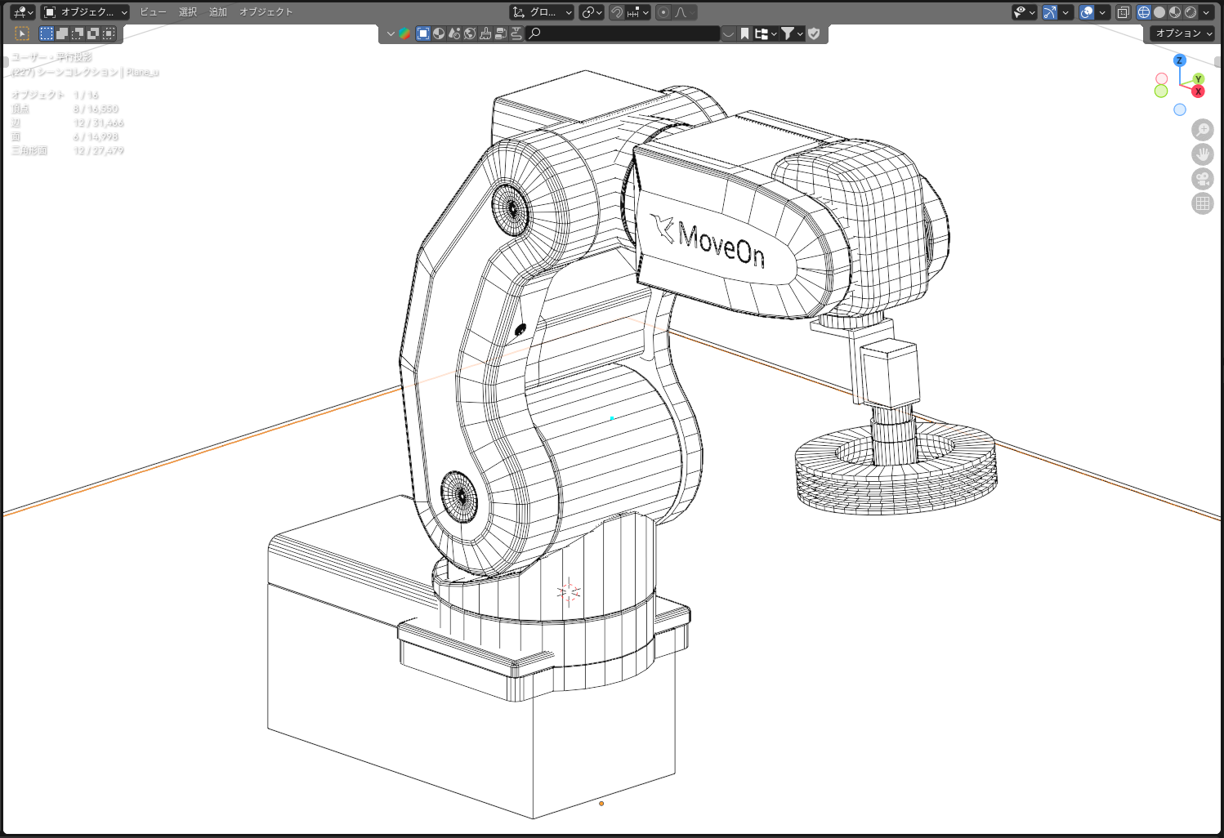The width and height of the screenshot is (1224, 838).
Task: Open the ビュー menu
Action: 152,12
